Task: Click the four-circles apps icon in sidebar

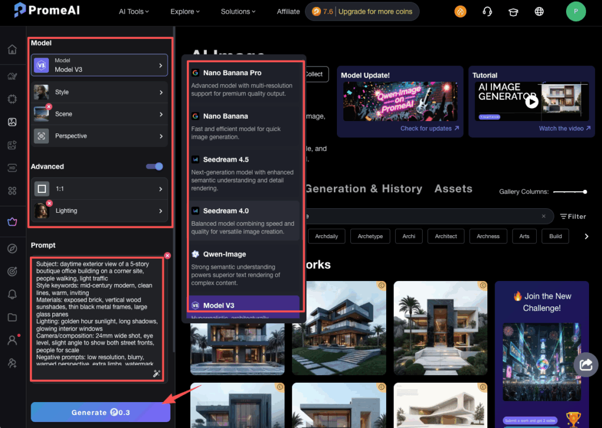Action: pos(12,190)
